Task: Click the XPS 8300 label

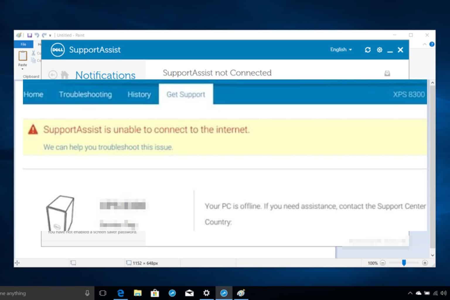Action: [409, 94]
